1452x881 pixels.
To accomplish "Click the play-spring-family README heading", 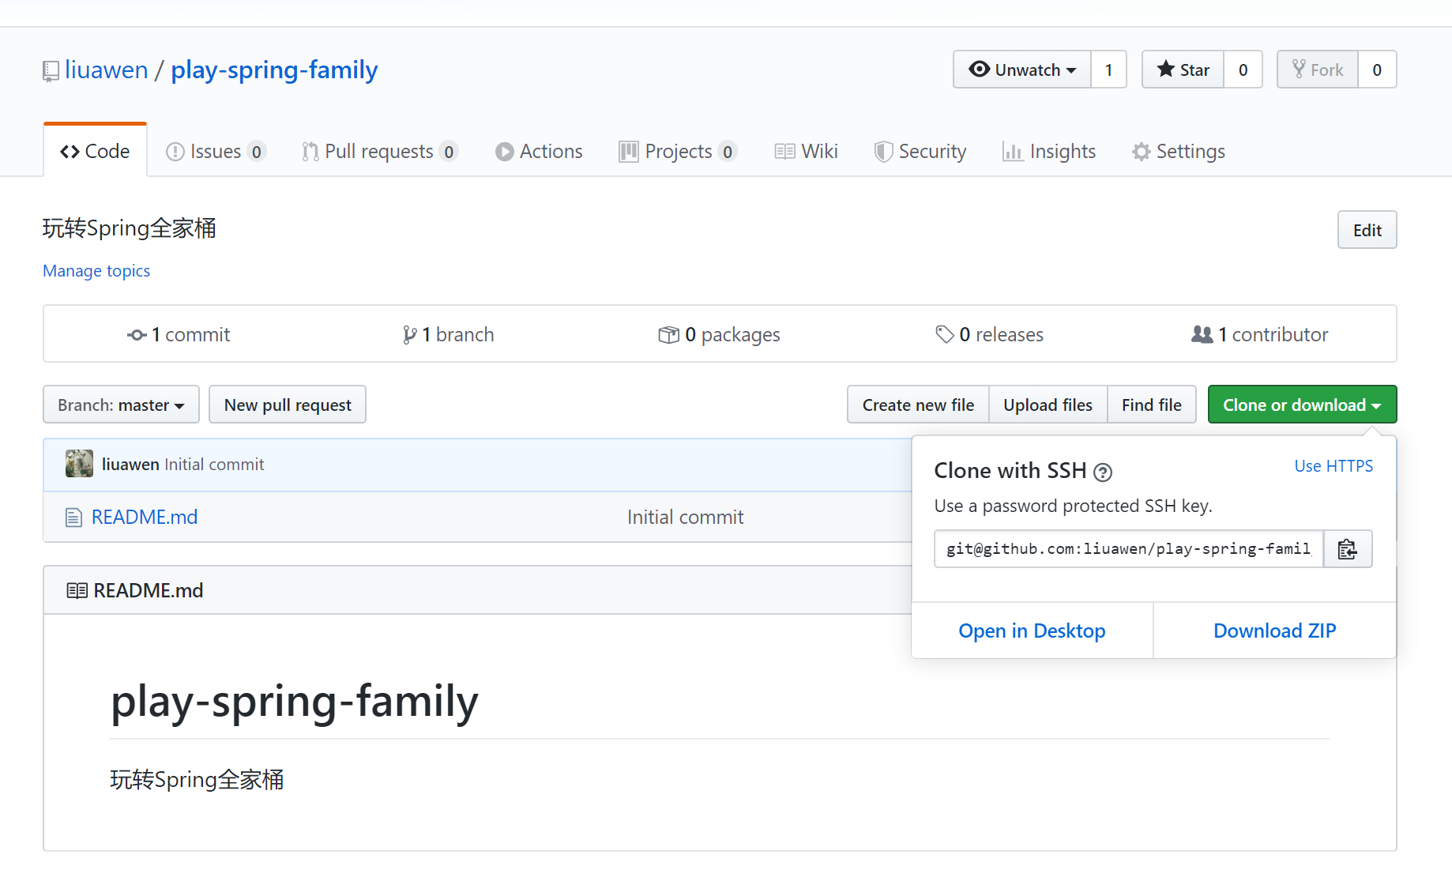I will tap(294, 702).
